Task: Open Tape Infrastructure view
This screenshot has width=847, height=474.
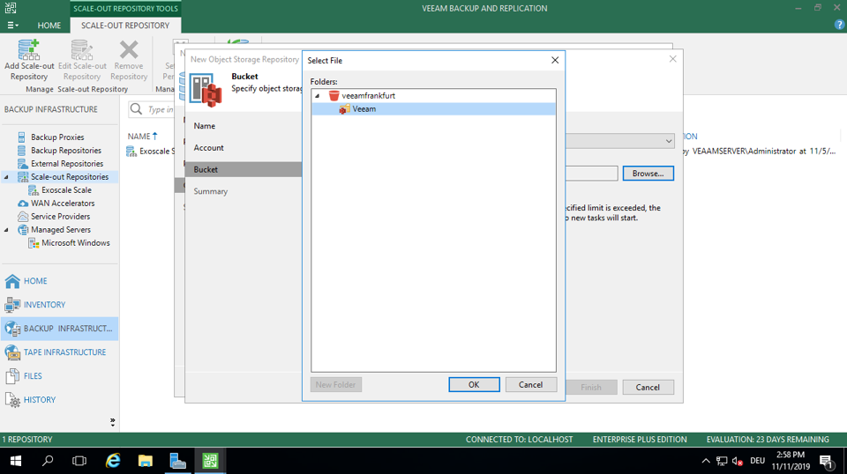Action: coord(64,352)
